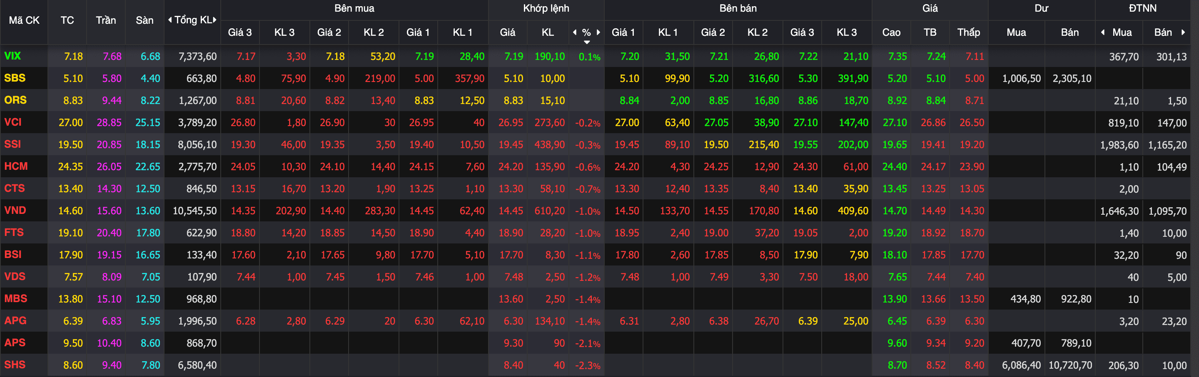Click sort-down triangle under % header
The width and height of the screenshot is (1199, 377).
[x=587, y=42]
